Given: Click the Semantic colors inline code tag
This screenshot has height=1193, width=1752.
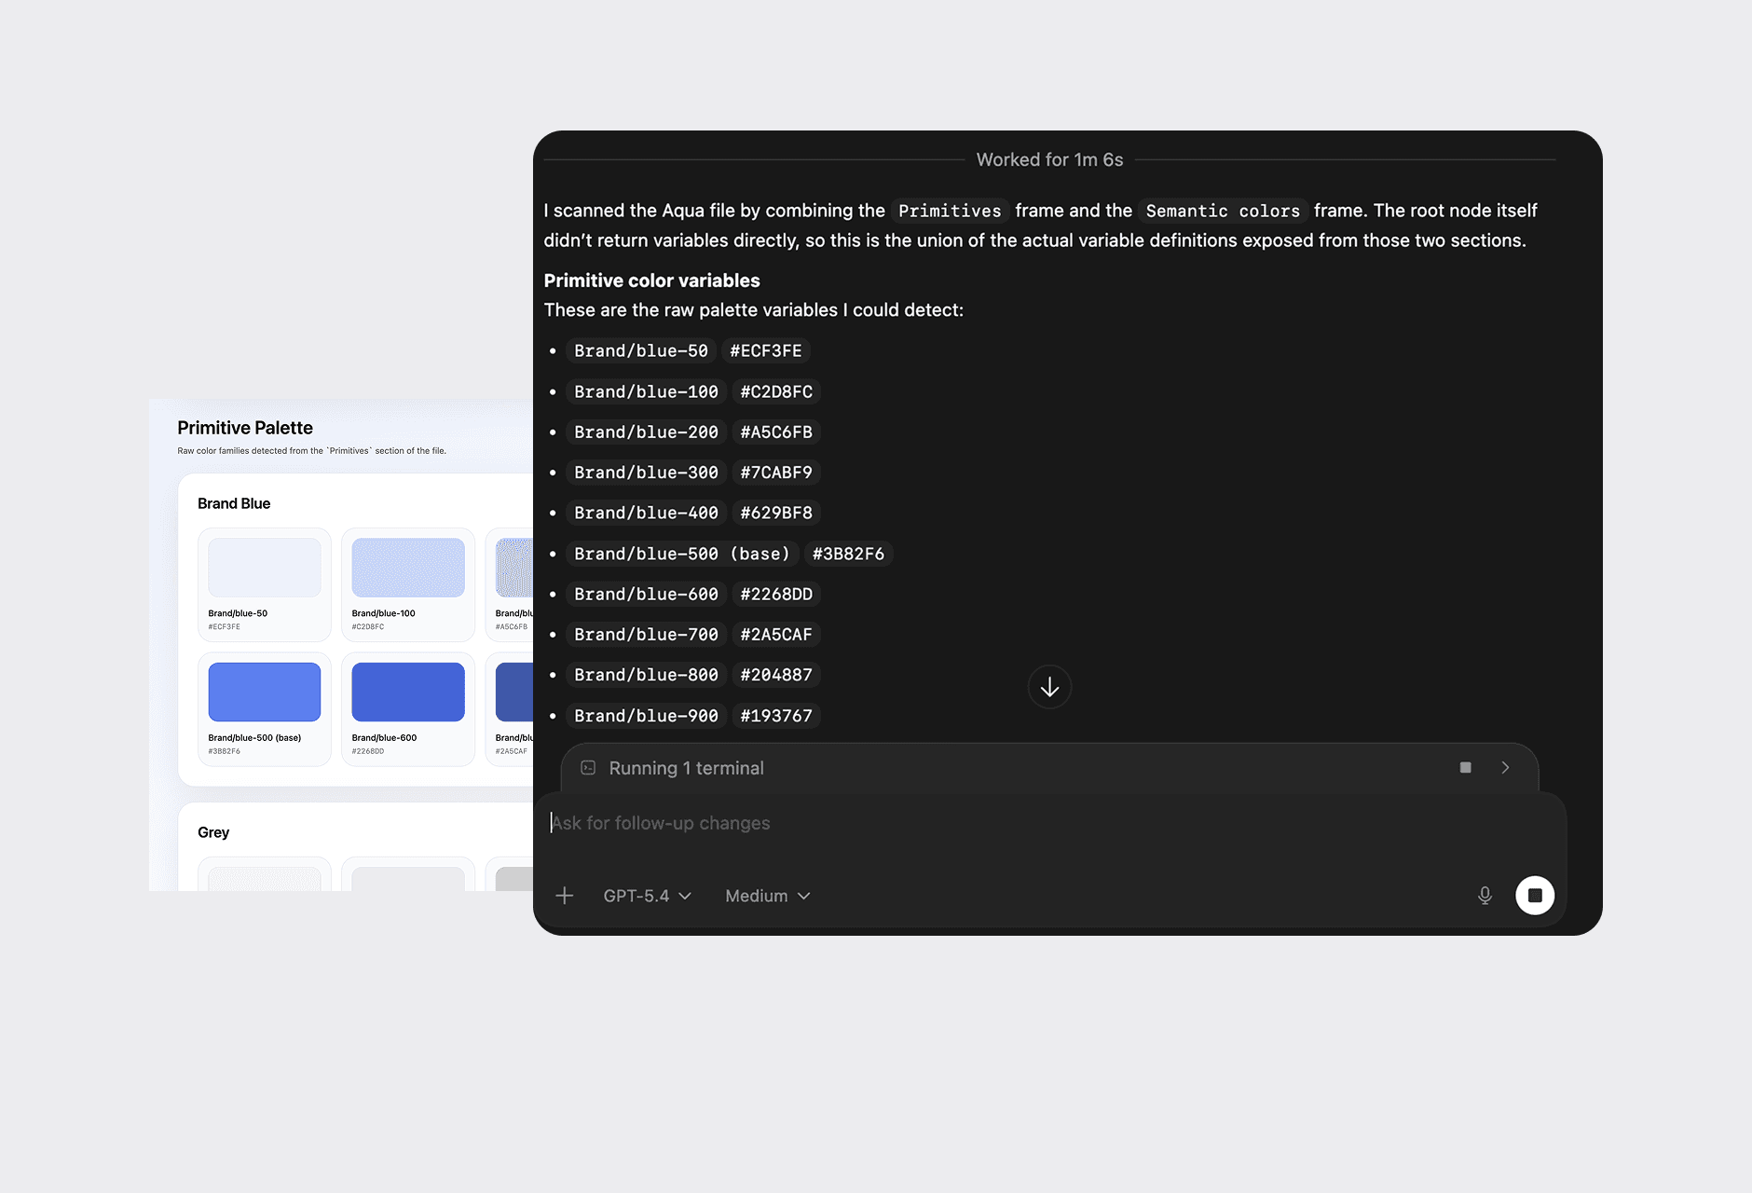Looking at the screenshot, I should (1223, 211).
